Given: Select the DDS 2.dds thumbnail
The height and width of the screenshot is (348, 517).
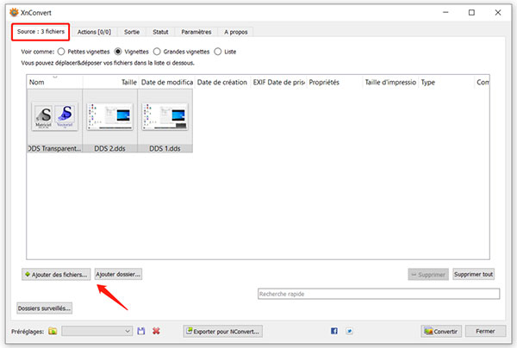Looking at the screenshot, I should tap(109, 121).
